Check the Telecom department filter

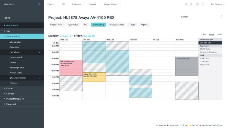tap(22, 83)
